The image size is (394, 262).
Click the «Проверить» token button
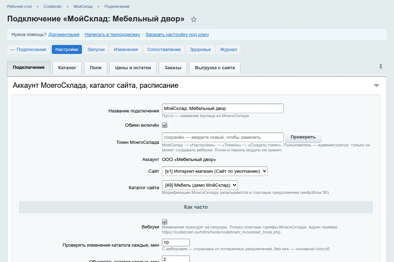coord(303,137)
